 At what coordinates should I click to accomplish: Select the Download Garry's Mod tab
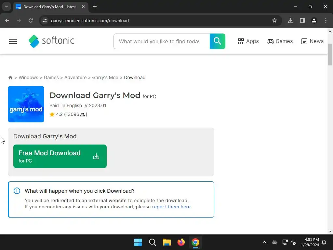pyautogui.click(x=50, y=7)
